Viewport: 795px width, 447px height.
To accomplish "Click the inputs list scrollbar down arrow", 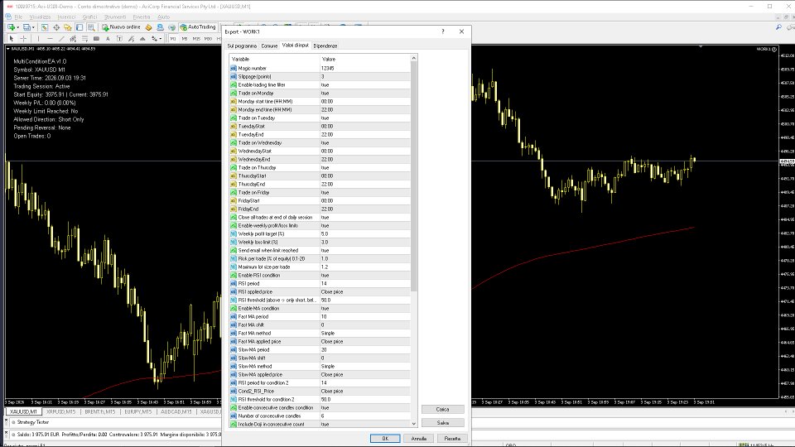I will 414,424.
